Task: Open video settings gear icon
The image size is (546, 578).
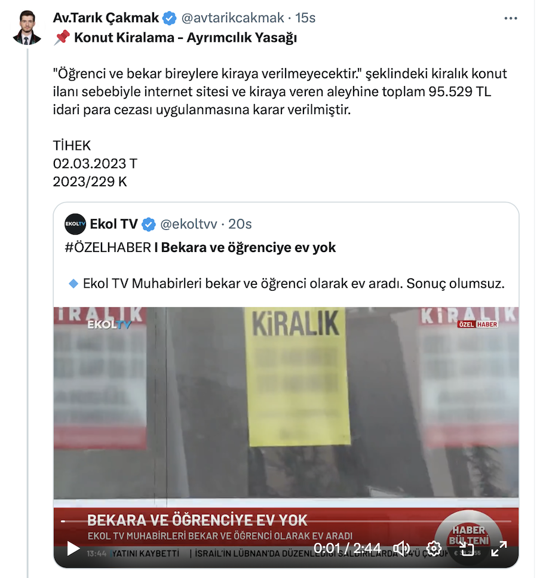Action: 434,549
